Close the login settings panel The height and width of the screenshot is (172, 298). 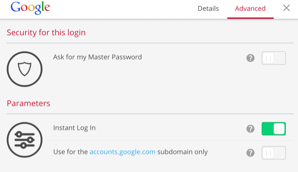[286, 8]
